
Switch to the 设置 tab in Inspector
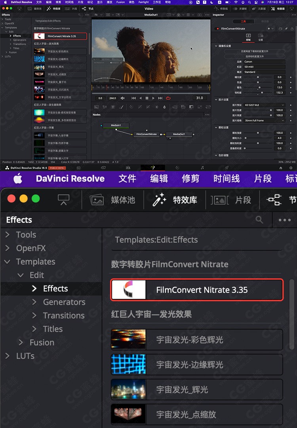click(261, 37)
